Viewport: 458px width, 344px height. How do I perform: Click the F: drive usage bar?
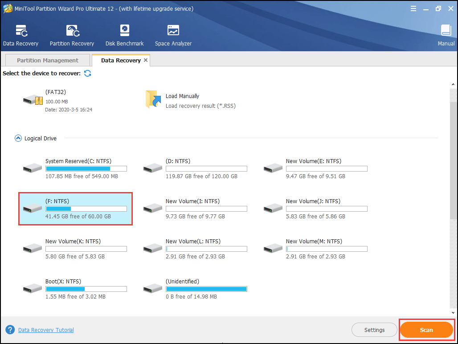(86, 209)
